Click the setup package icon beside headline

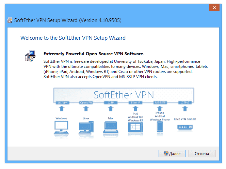click(x=30, y=56)
